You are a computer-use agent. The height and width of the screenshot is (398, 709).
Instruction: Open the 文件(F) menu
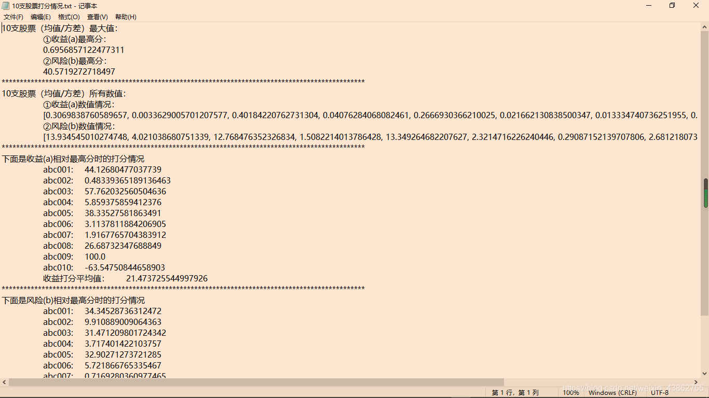[x=13, y=17]
